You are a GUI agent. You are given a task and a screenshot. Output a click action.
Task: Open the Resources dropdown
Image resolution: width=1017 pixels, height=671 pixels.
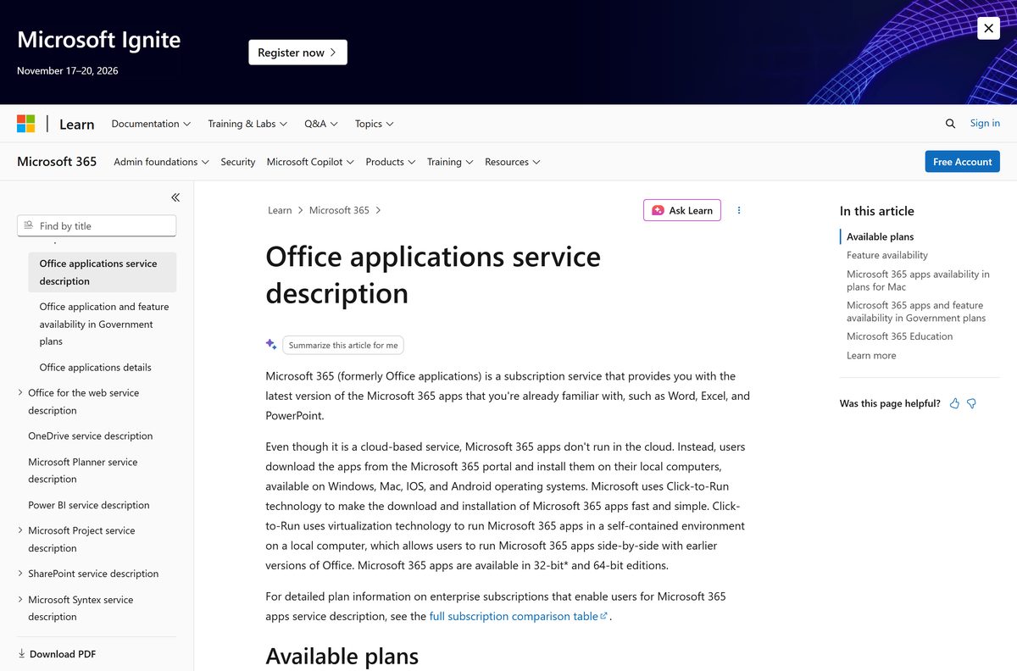513,162
